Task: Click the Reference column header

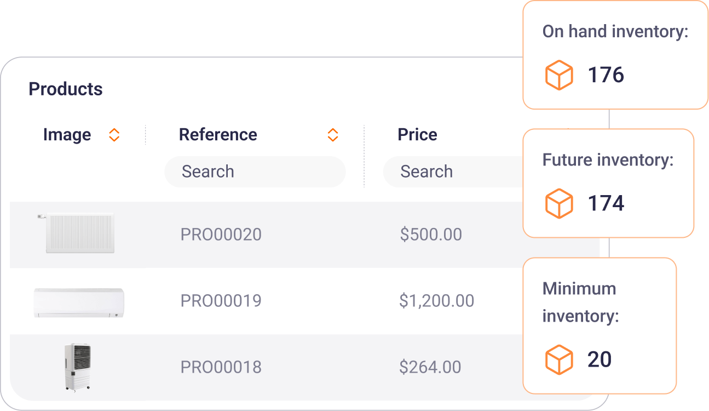Action: click(x=218, y=135)
